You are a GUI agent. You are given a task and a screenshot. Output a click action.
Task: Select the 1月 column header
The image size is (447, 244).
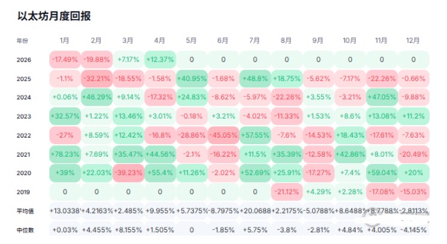coord(65,41)
